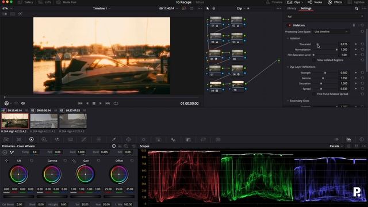Open the Media Pool panel
This screenshot has width=368, height=207.
[x=67, y=2]
